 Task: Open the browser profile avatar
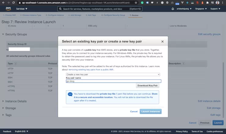click(x=217, y=2)
